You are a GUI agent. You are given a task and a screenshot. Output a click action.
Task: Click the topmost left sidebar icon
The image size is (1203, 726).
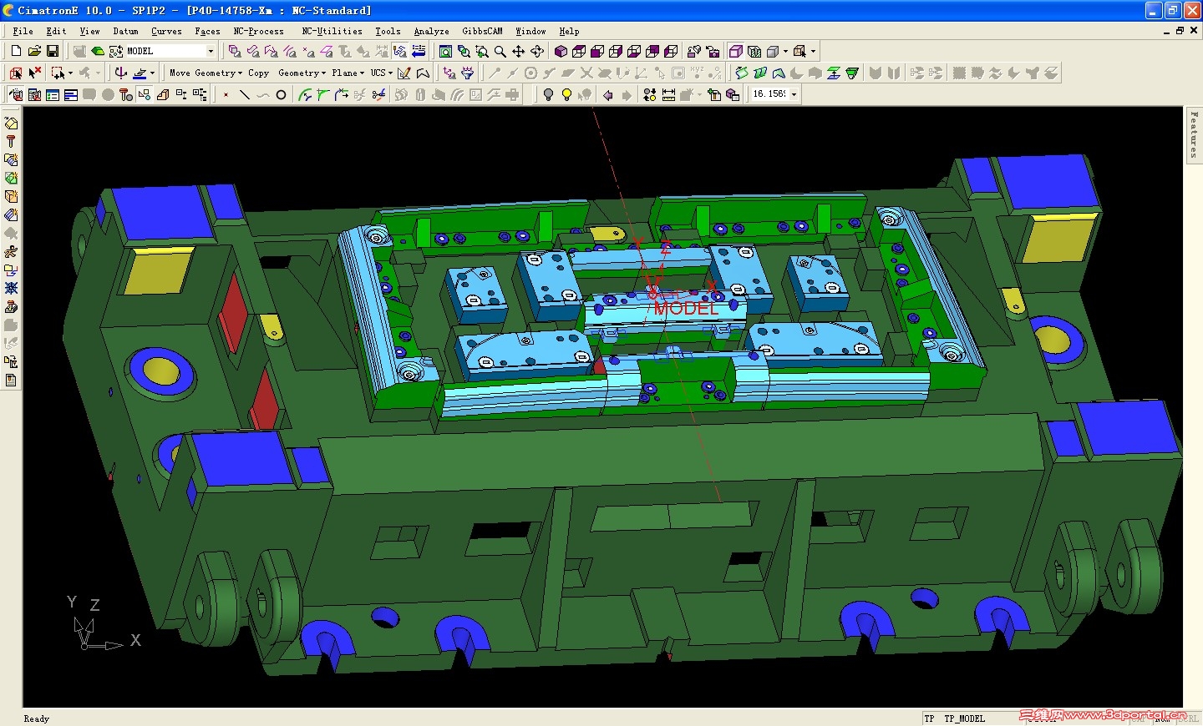point(11,124)
